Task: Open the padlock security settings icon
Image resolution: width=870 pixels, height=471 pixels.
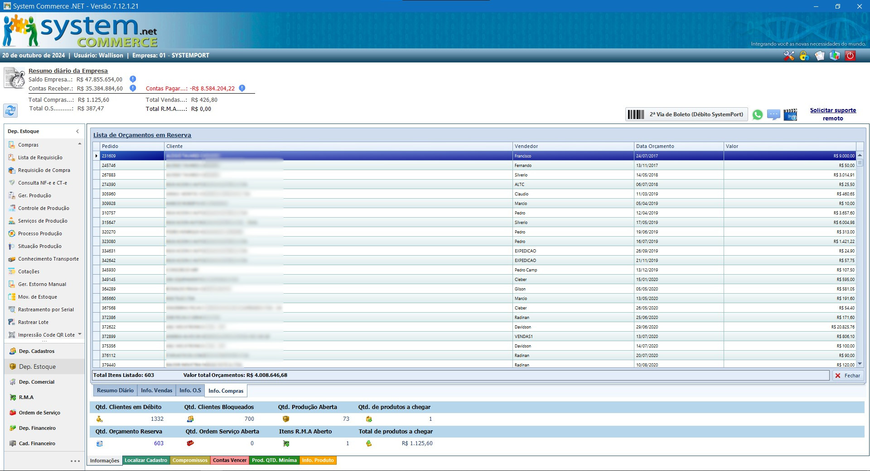Action: coord(804,56)
